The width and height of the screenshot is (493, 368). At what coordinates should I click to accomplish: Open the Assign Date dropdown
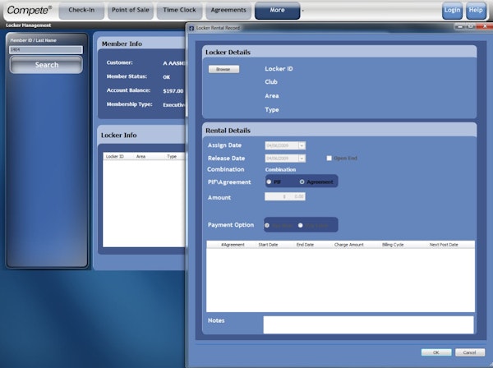point(302,145)
